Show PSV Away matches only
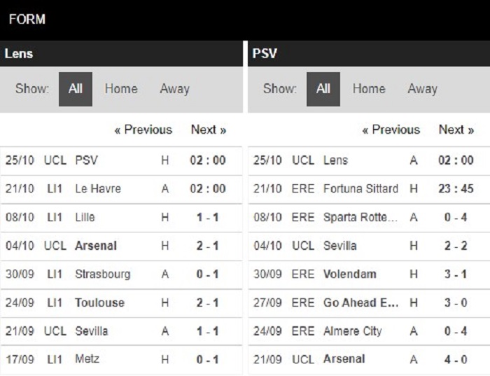This screenshot has width=490, height=376. point(423,89)
